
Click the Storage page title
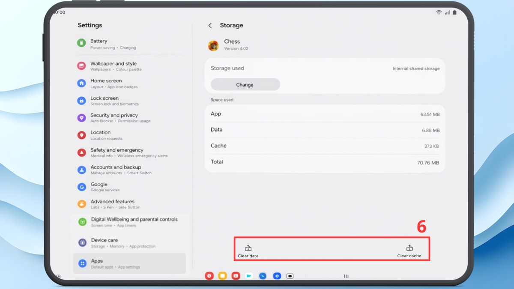(231, 26)
